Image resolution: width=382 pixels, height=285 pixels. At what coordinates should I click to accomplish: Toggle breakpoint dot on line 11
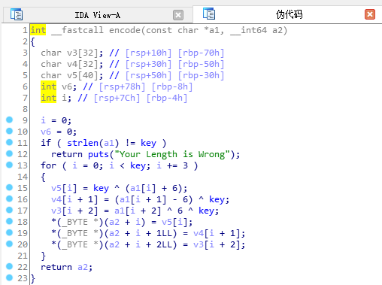(9, 142)
